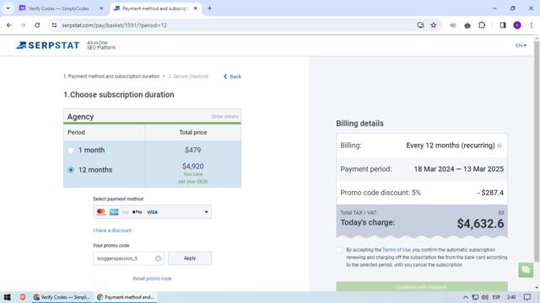
Task: Click I have a discount link
Action: [x=112, y=231]
